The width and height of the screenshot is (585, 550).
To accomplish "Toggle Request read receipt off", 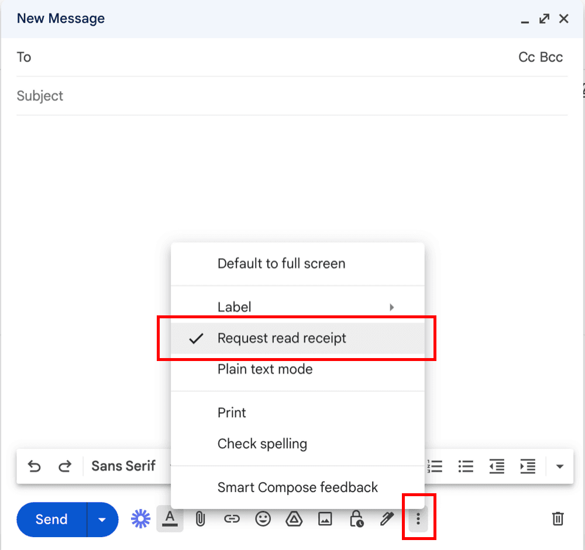I will point(281,338).
